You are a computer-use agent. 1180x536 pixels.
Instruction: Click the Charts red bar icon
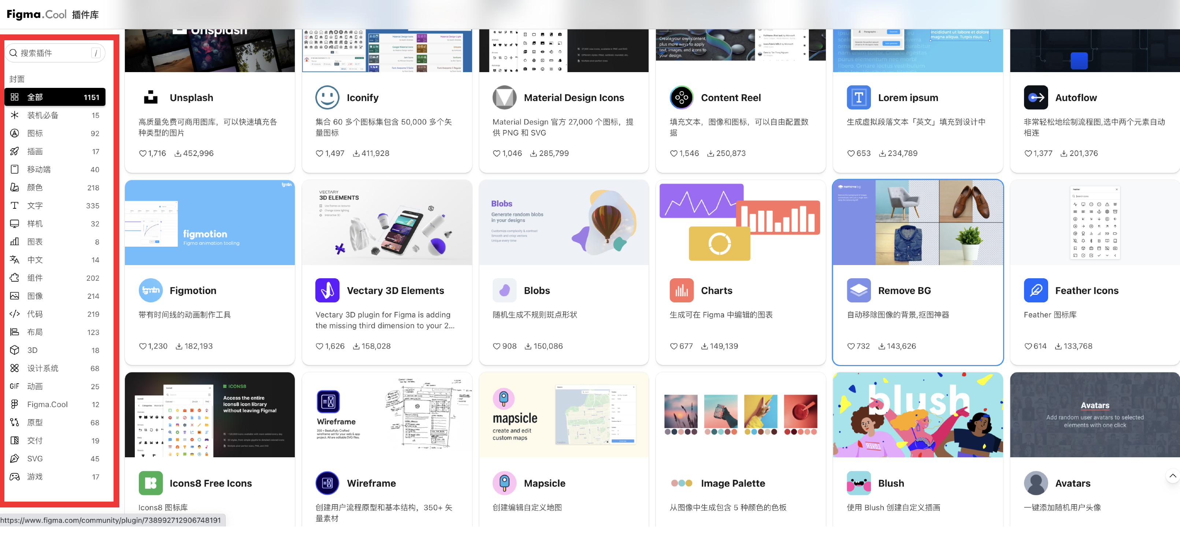681,290
